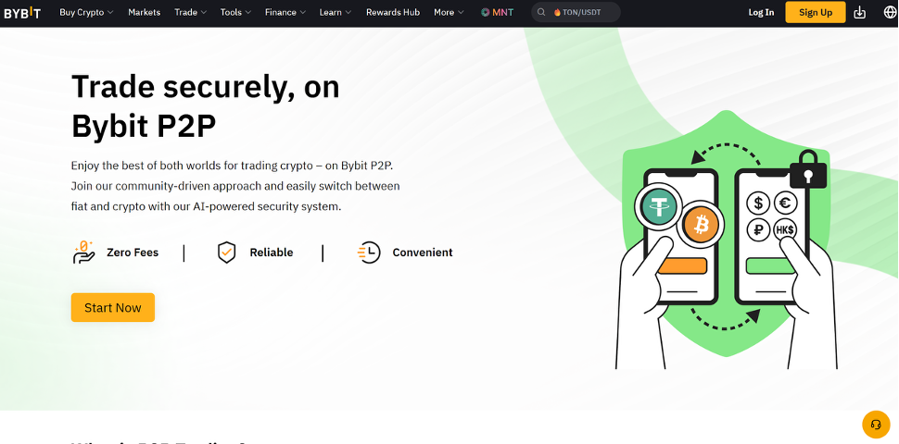Expand the Buy Crypto dropdown

(x=86, y=12)
